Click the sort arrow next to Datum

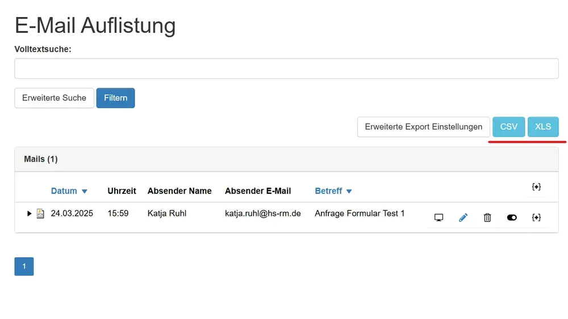click(85, 192)
